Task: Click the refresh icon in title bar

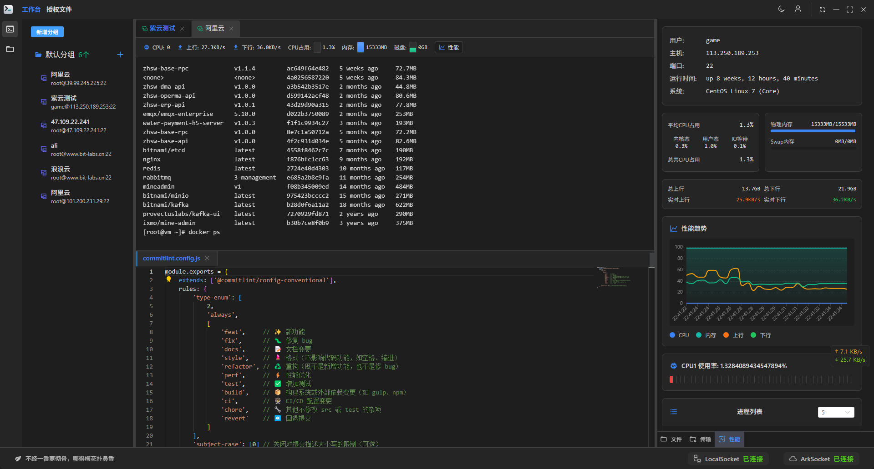Action: [822, 10]
